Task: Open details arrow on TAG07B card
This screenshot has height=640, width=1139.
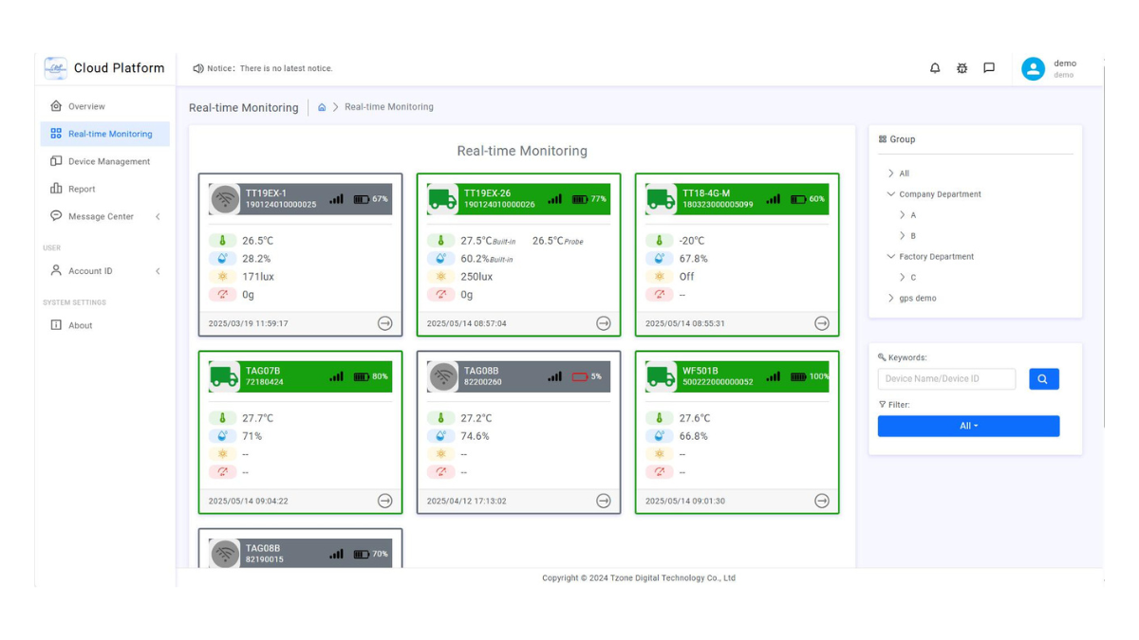Action: point(384,501)
